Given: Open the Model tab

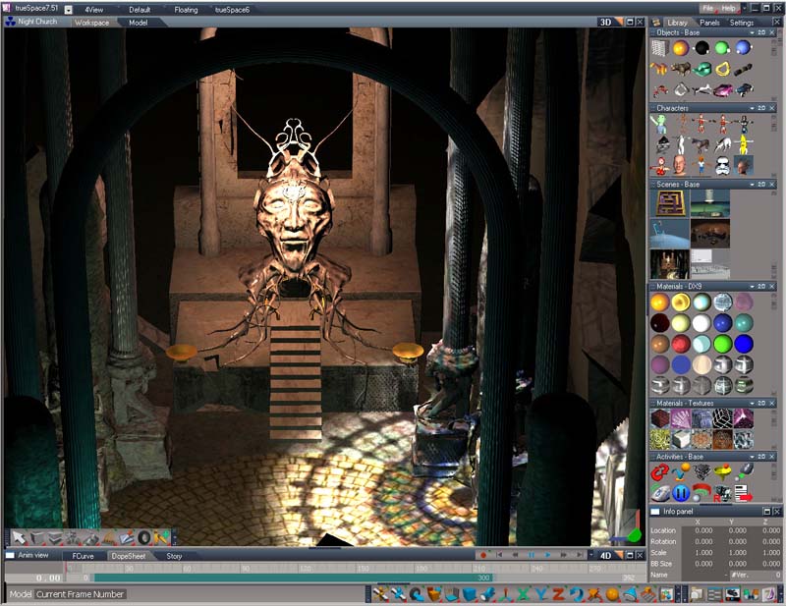Looking at the screenshot, I should (138, 23).
